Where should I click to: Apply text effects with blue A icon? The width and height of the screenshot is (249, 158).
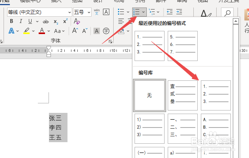[11, 31]
